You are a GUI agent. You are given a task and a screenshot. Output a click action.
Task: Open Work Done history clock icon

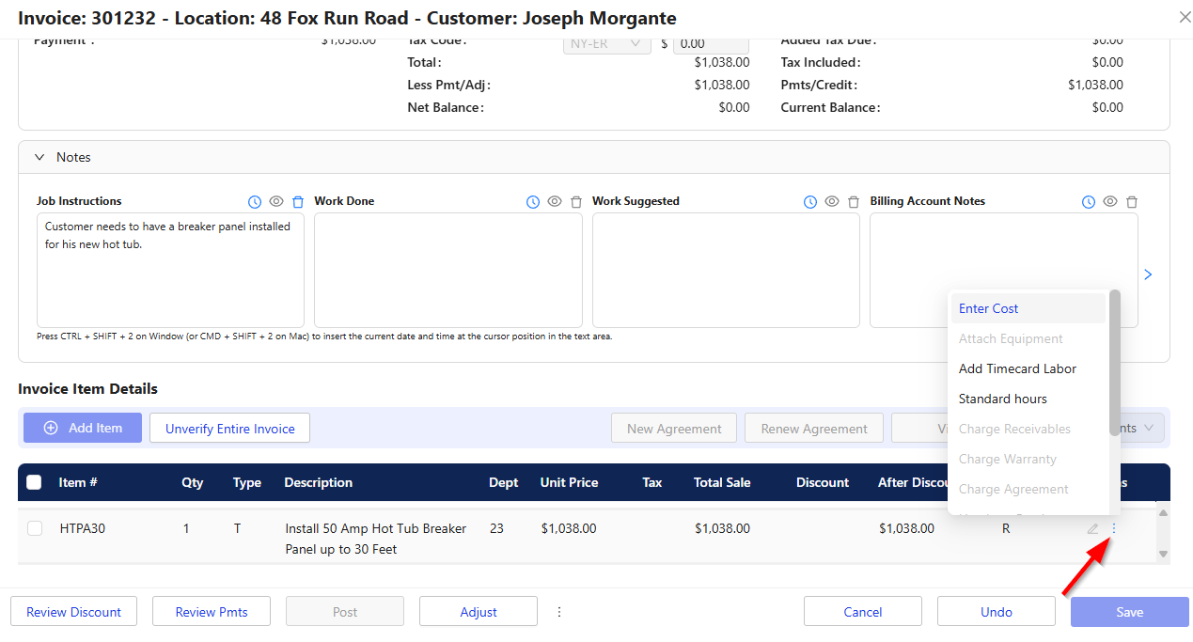pos(533,202)
